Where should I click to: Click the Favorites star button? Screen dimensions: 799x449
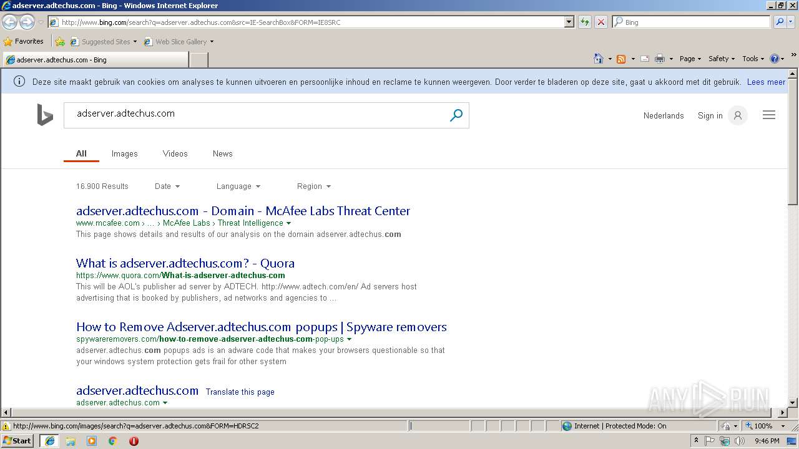click(x=24, y=41)
